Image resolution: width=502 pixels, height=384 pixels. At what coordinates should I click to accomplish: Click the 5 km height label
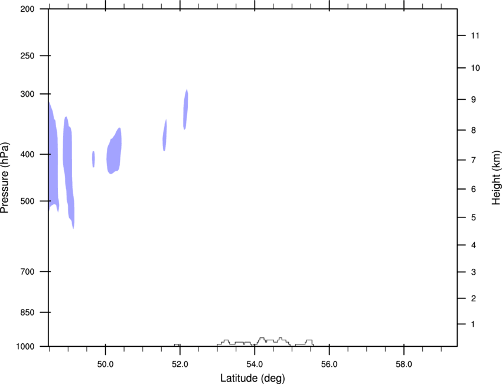(473, 217)
